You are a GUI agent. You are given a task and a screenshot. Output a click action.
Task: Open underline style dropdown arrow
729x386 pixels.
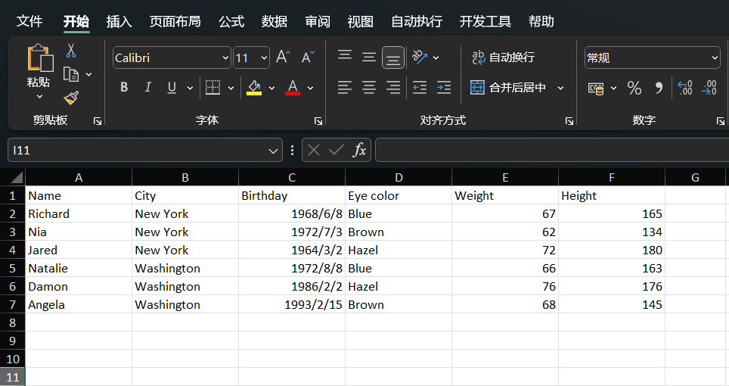190,88
